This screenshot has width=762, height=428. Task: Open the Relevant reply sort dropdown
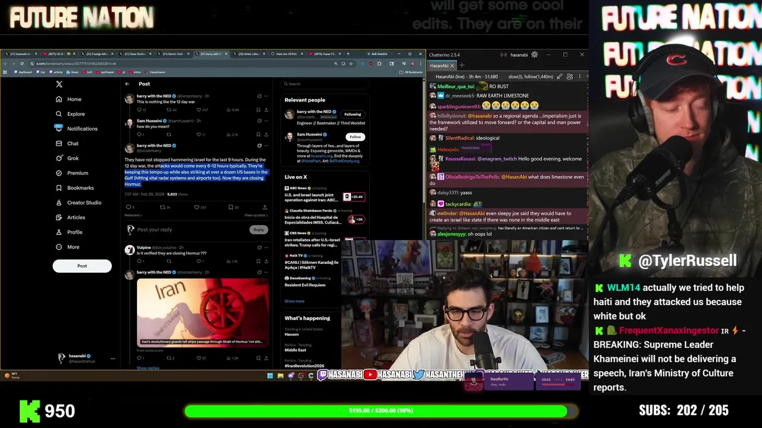tap(133, 215)
